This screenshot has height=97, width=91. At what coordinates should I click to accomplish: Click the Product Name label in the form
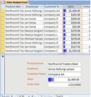[x=35, y=63]
